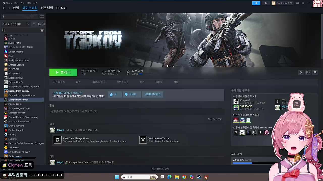This screenshot has height=181, width=323.
Task: Enter Big Picture mode via monitor icon
Action: (x=303, y=3)
